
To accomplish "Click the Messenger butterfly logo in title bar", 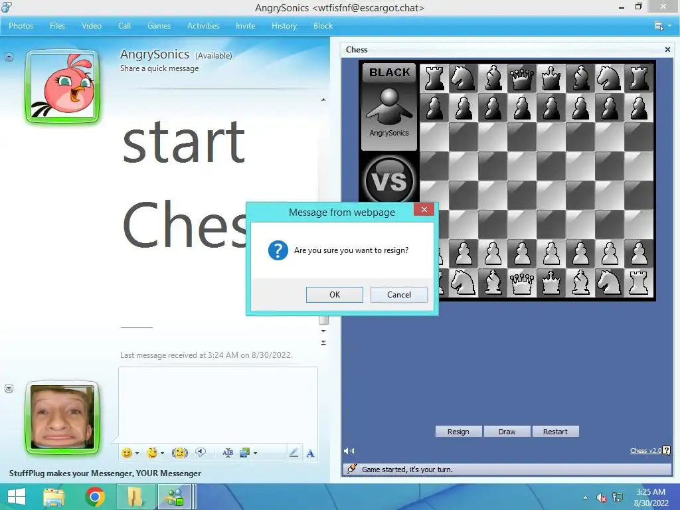I will (7, 7).
